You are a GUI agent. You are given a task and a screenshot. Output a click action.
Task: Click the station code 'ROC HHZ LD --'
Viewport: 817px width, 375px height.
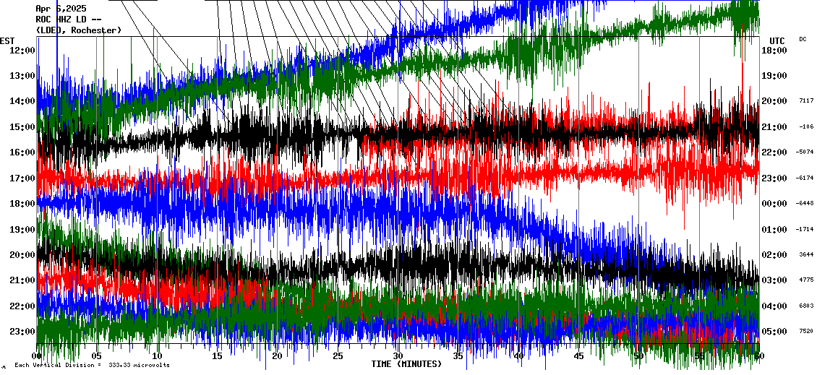[x=68, y=20]
